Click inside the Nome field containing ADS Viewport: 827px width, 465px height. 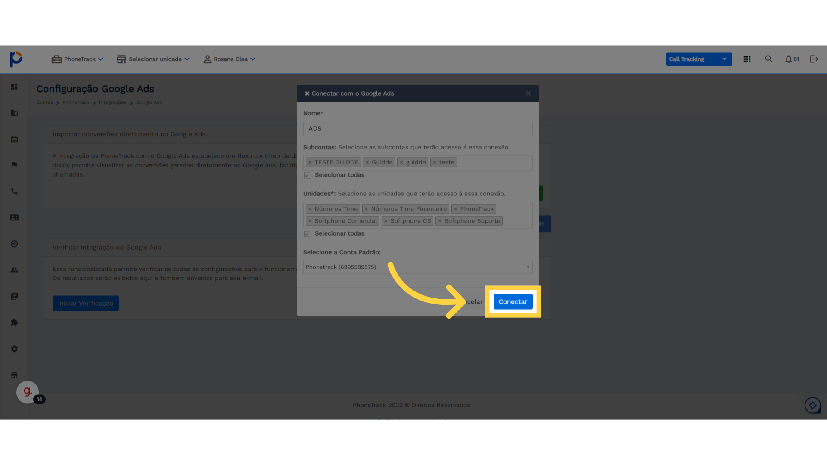pyautogui.click(x=417, y=129)
